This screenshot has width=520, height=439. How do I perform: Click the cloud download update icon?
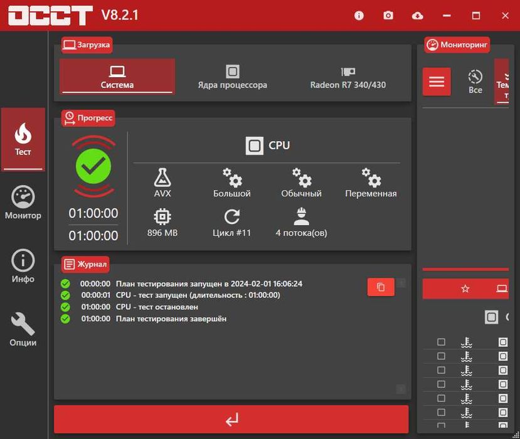point(417,15)
